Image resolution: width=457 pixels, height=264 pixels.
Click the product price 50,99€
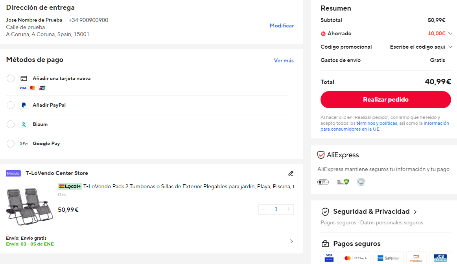tap(68, 210)
